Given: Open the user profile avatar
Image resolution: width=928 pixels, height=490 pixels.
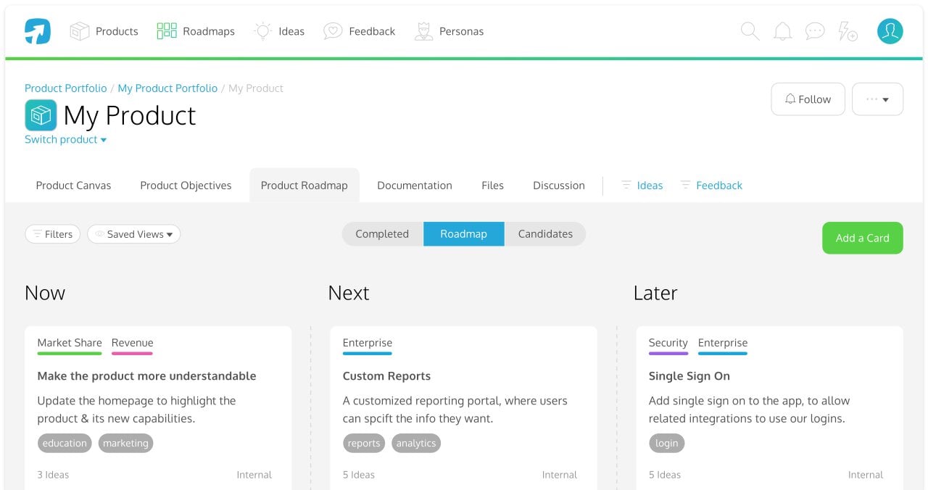Looking at the screenshot, I should tap(890, 31).
